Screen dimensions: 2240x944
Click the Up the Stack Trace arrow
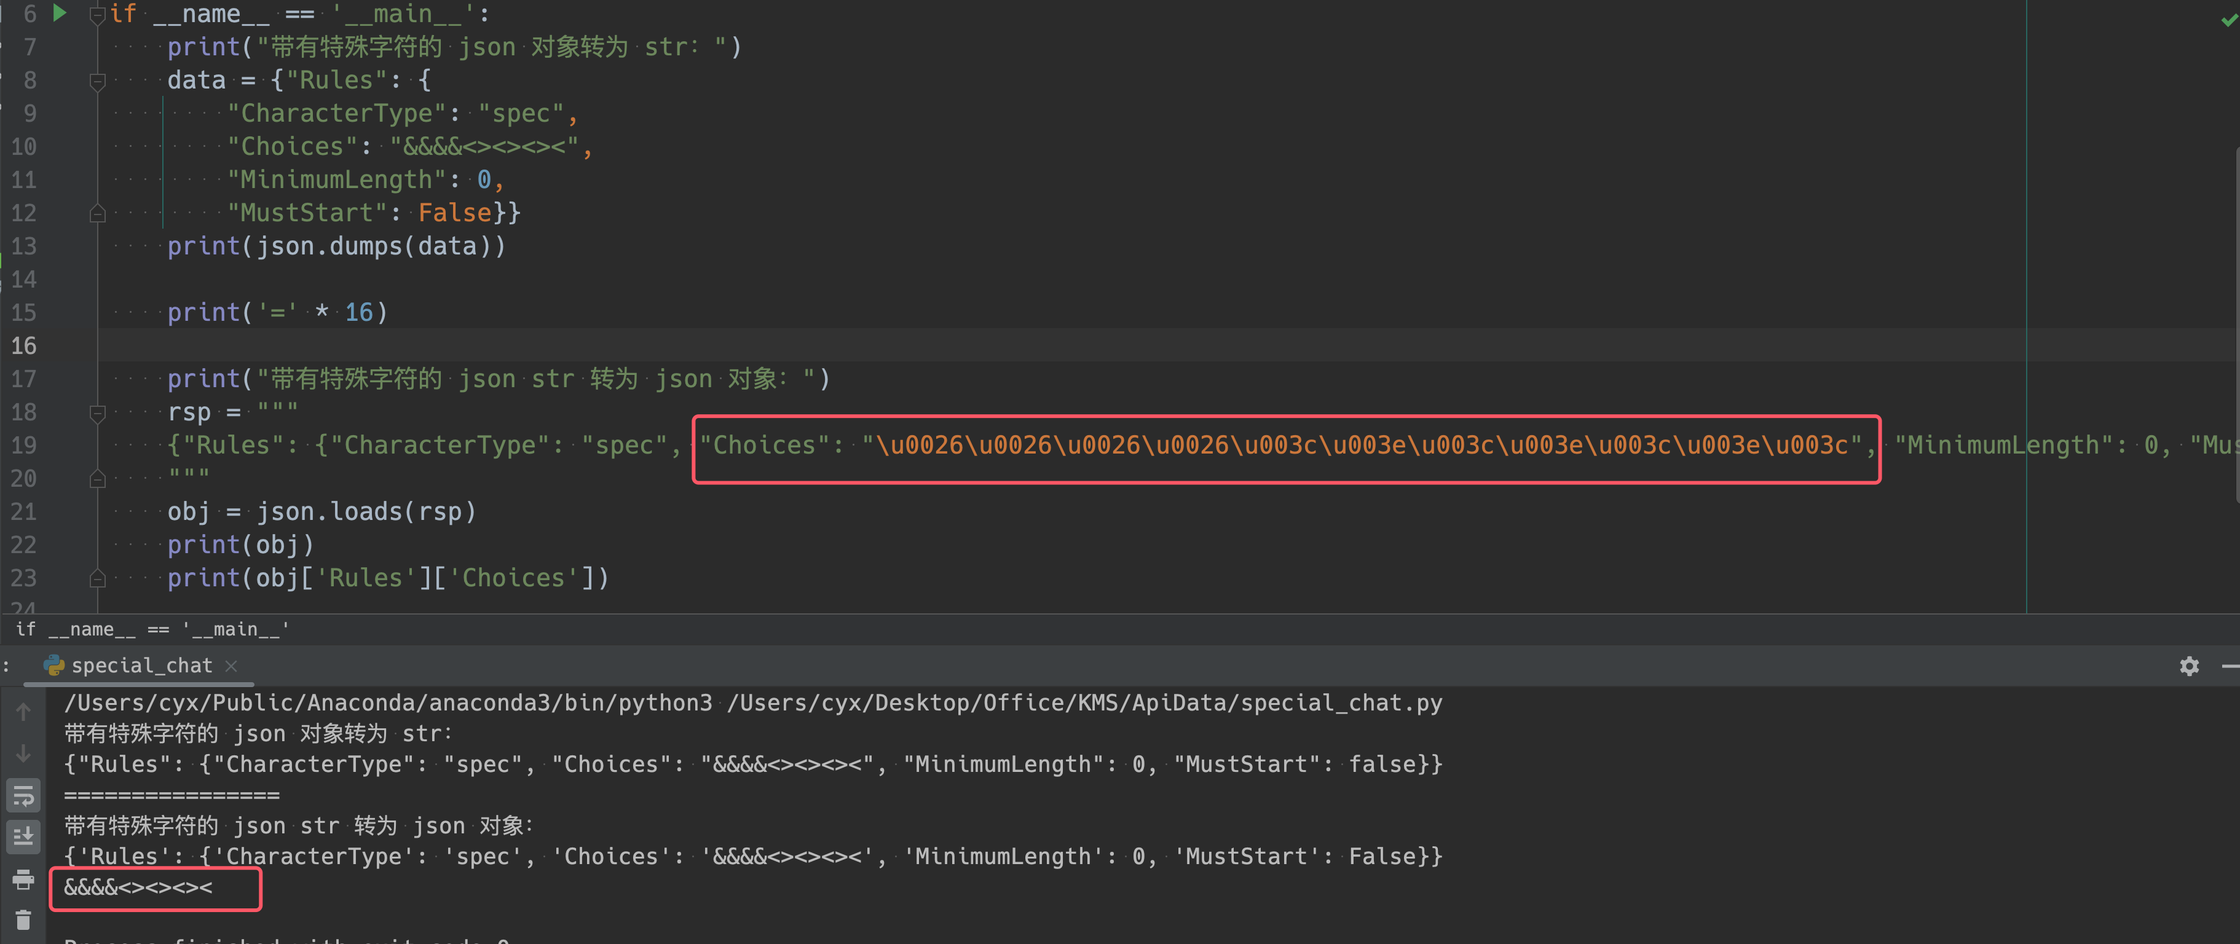[23, 712]
